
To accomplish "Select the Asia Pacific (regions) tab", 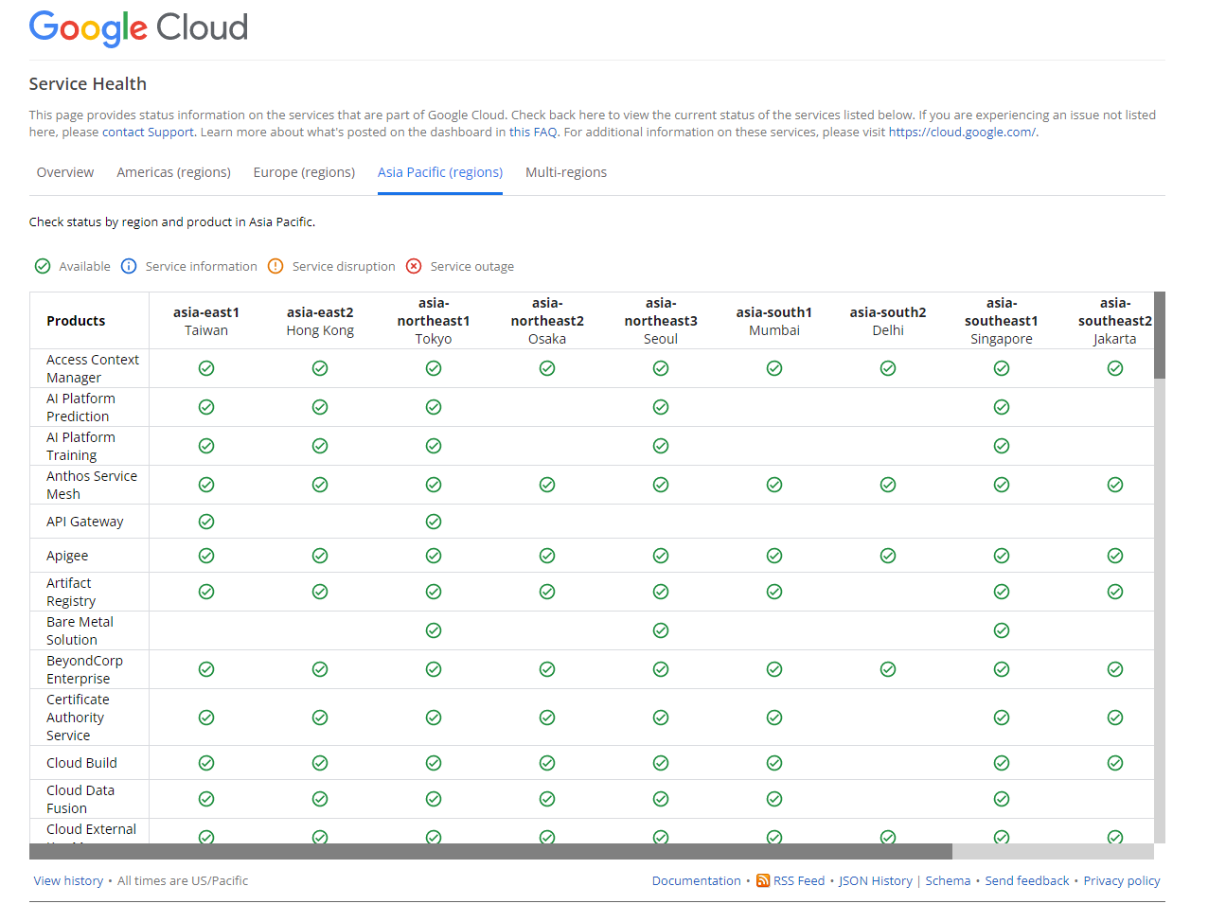I will 440,172.
